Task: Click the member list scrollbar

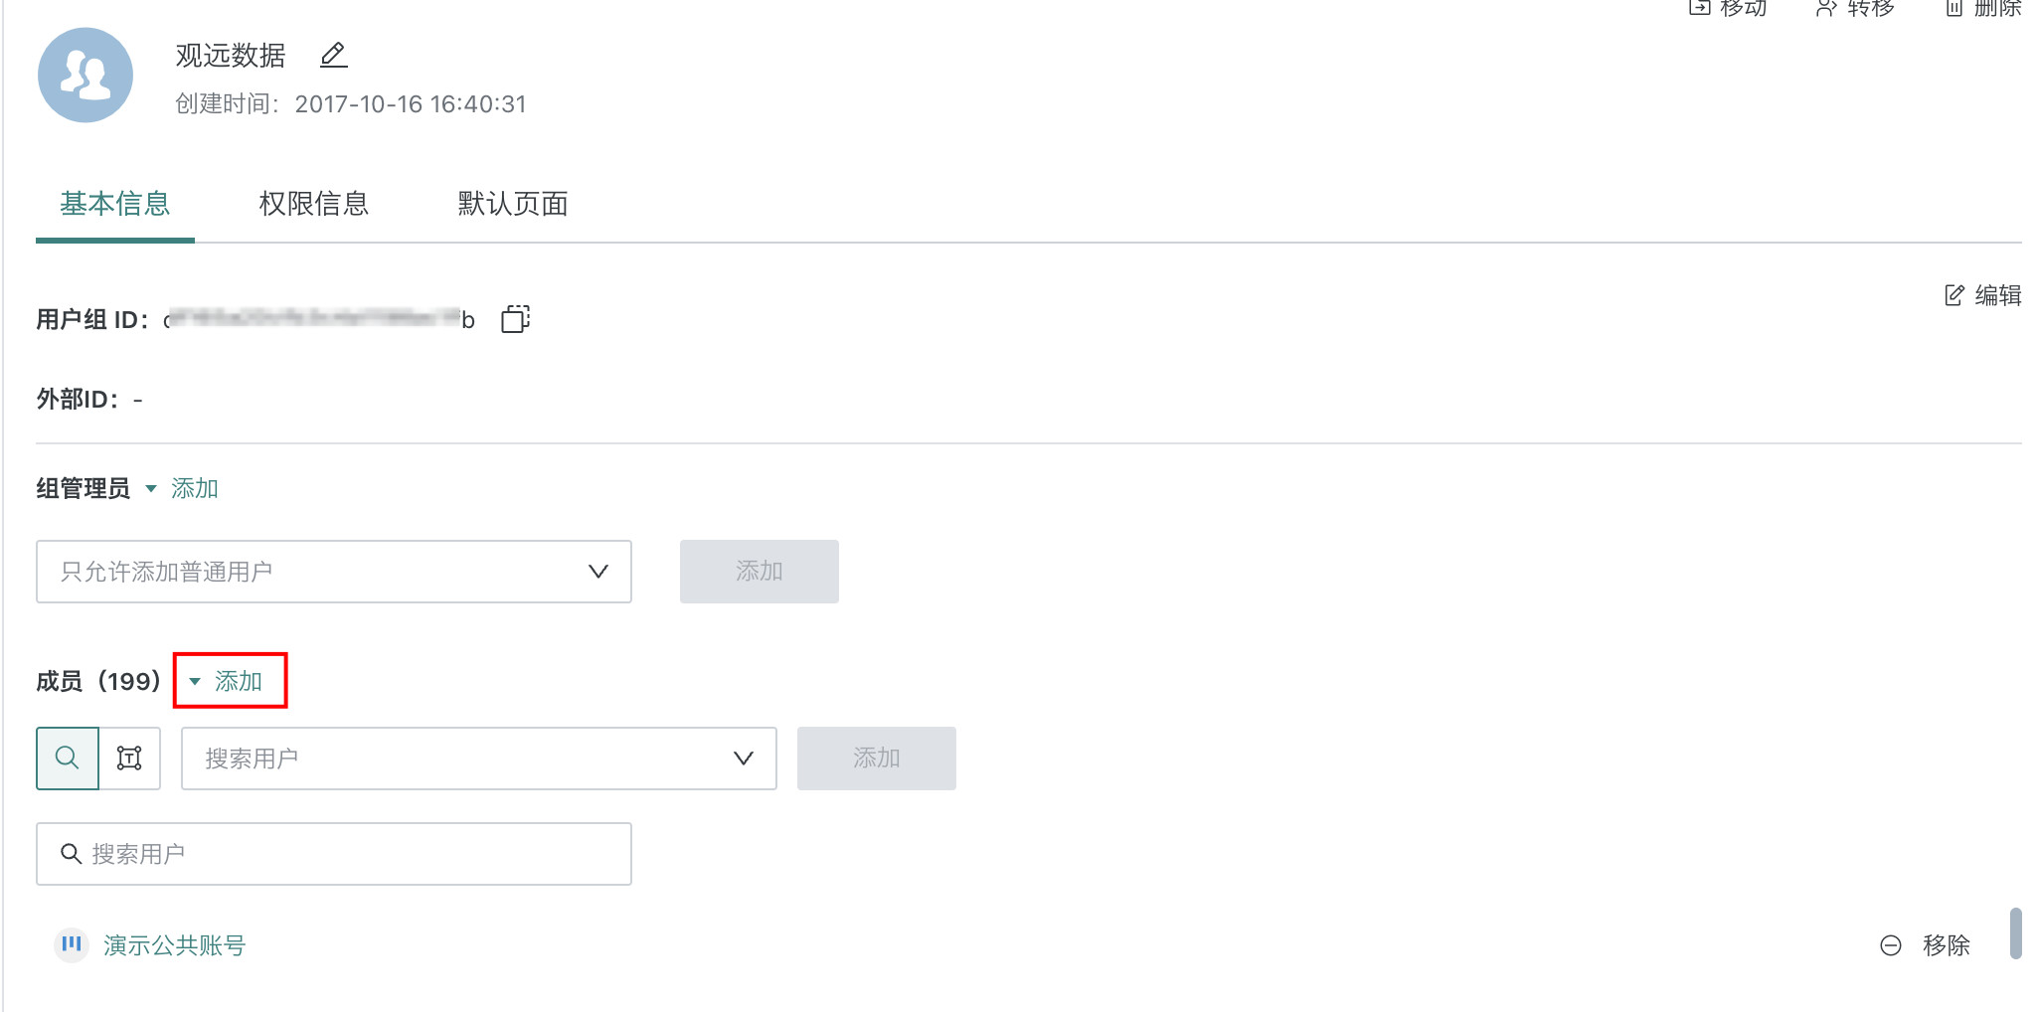Action: [x=2015, y=932]
